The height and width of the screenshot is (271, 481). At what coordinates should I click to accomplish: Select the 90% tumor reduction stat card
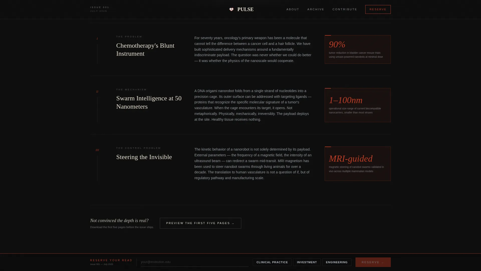357,49
